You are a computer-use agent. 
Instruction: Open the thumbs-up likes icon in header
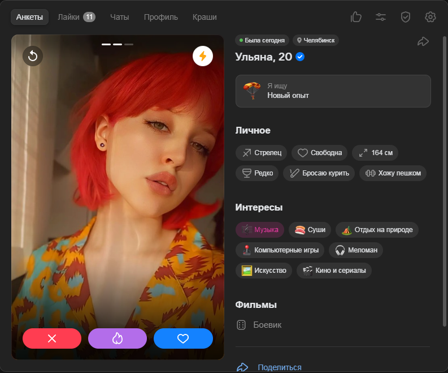pyautogui.click(x=356, y=17)
